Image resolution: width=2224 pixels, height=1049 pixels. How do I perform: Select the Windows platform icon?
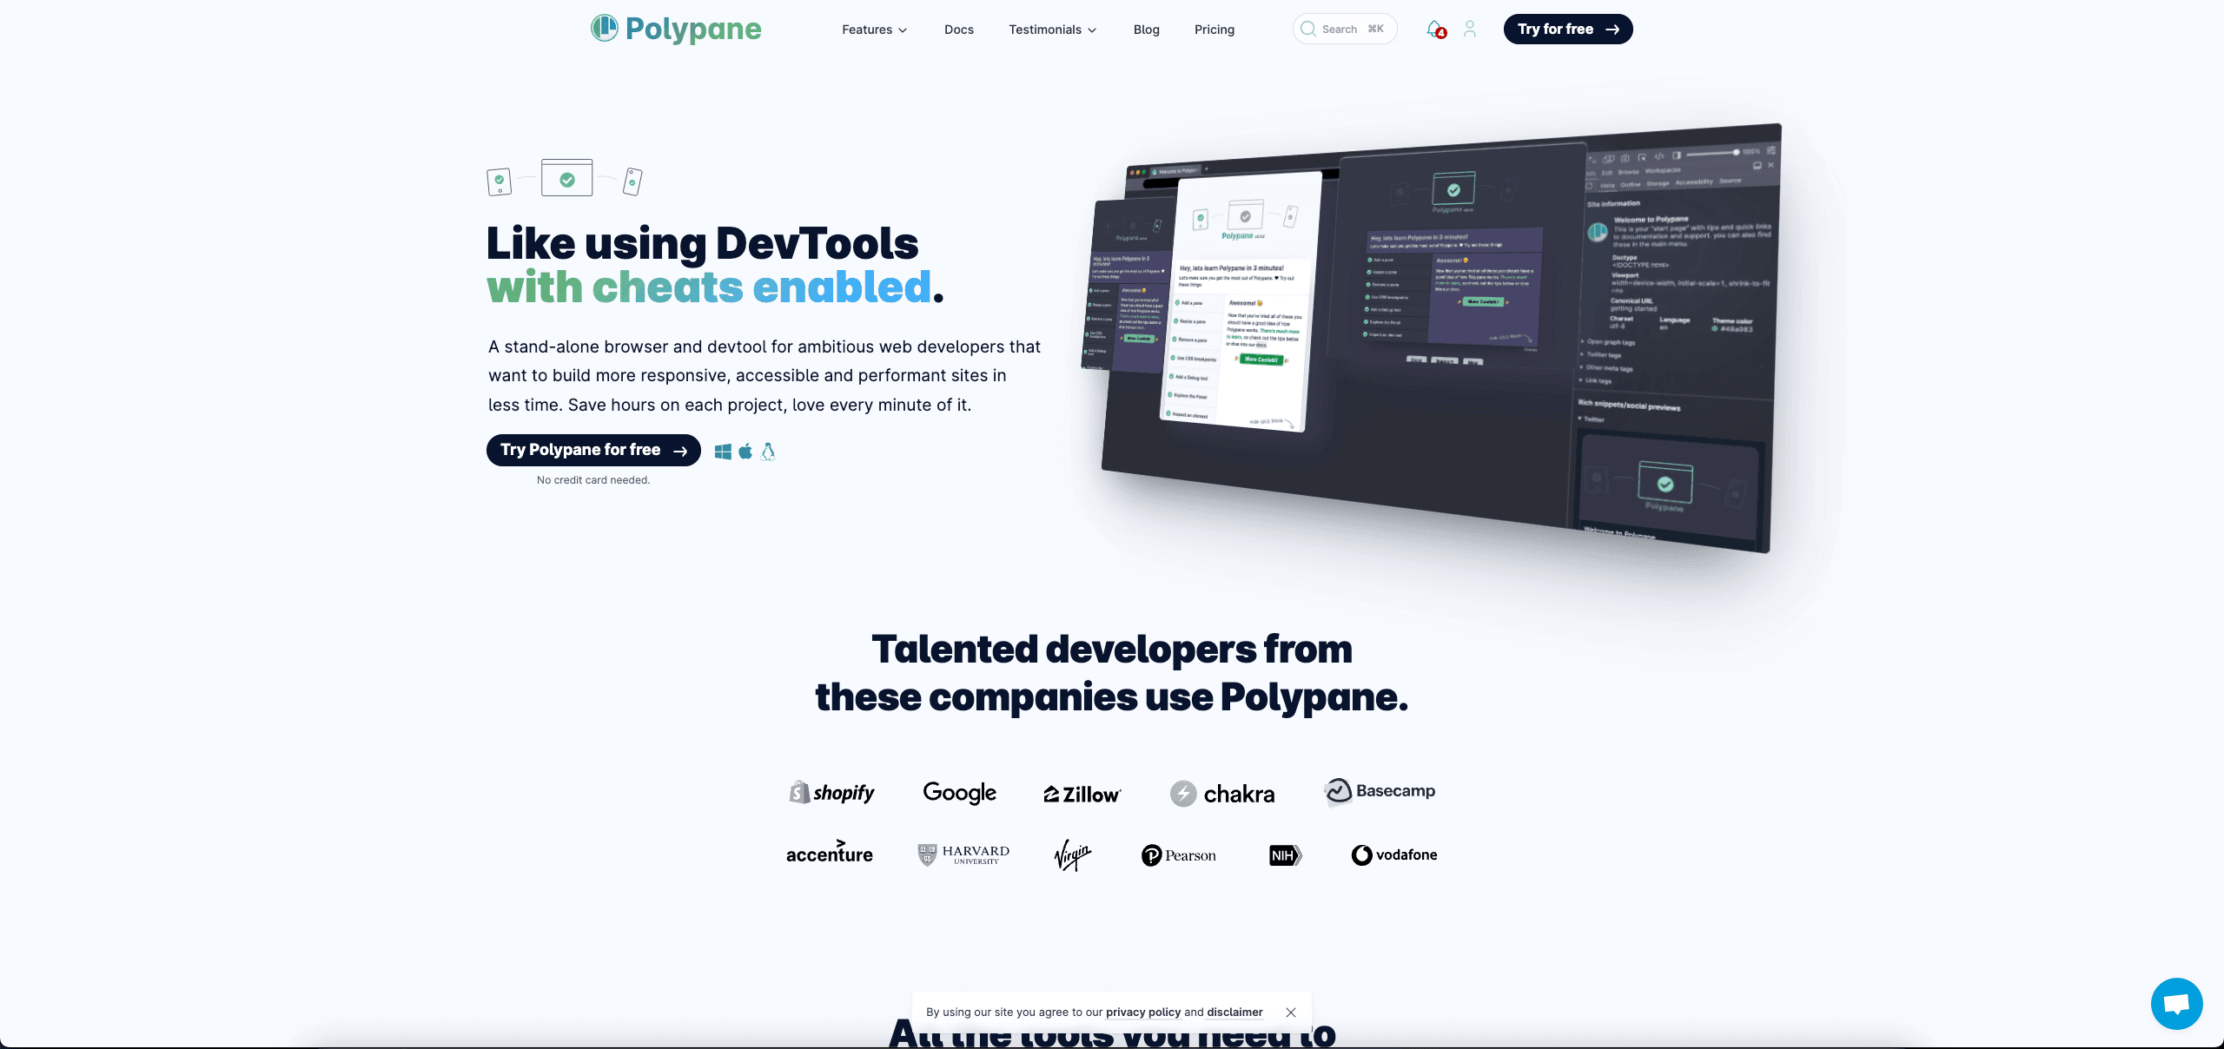pyautogui.click(x=723, y=452)
